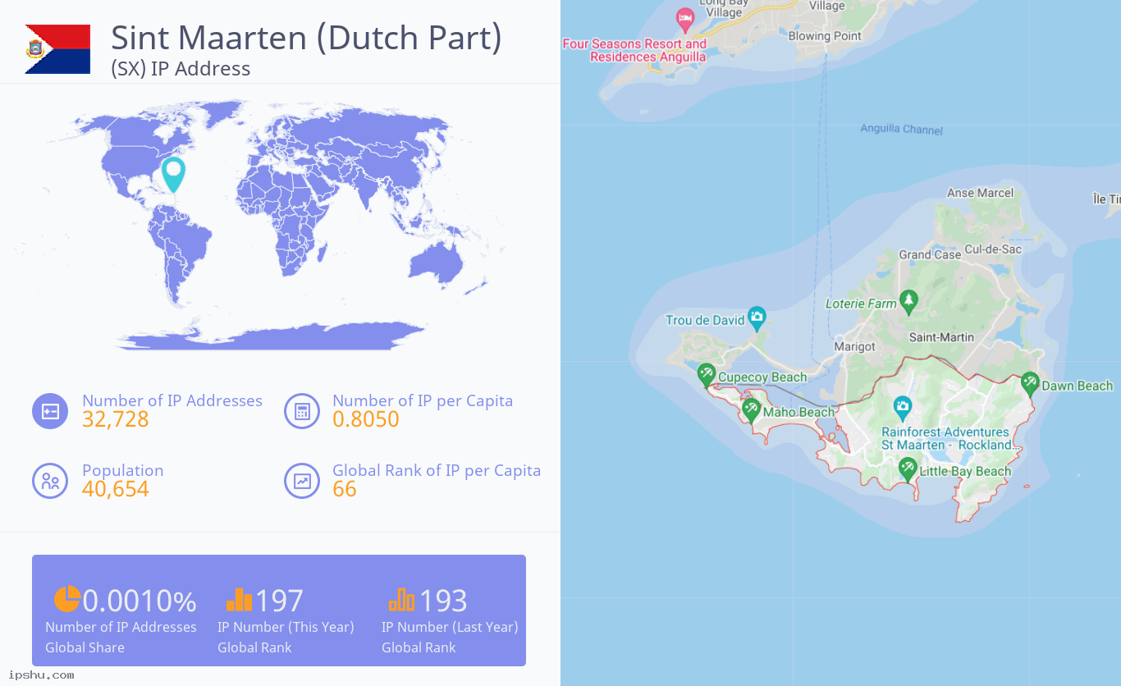Click the Number of IP per Capita label
The height and width of the screenshot is (686, 1121).
[423, 400]
